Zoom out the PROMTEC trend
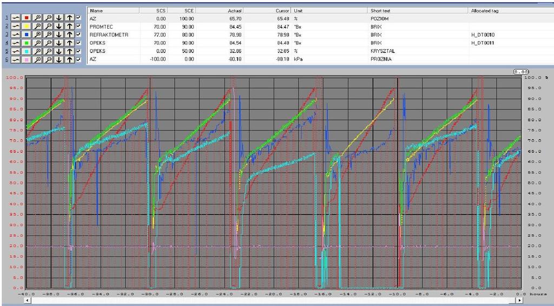 [x=48, y=26]
